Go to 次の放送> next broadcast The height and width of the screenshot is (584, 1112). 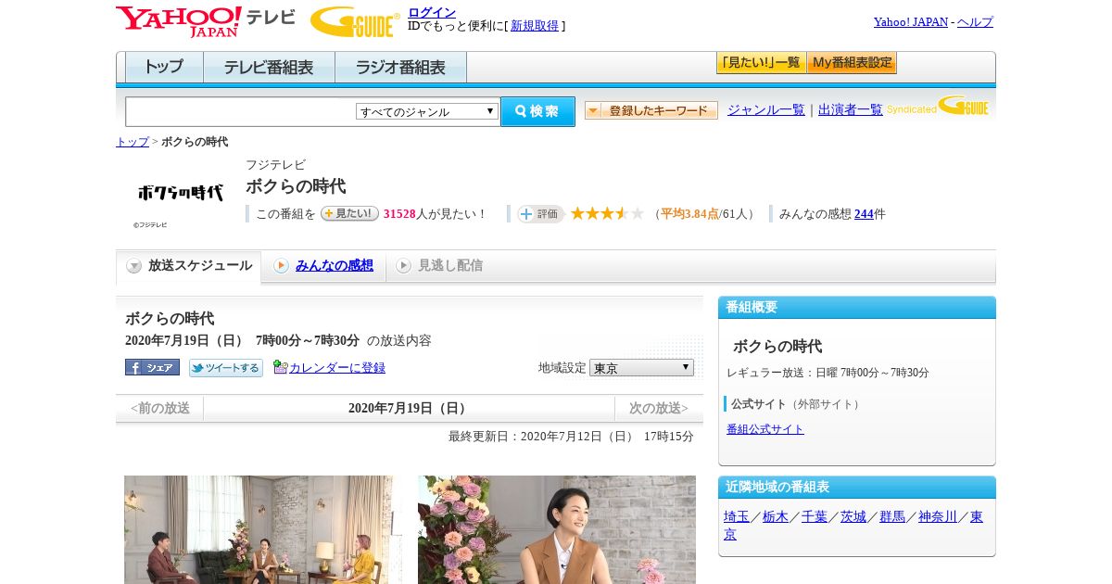[659, 409]
